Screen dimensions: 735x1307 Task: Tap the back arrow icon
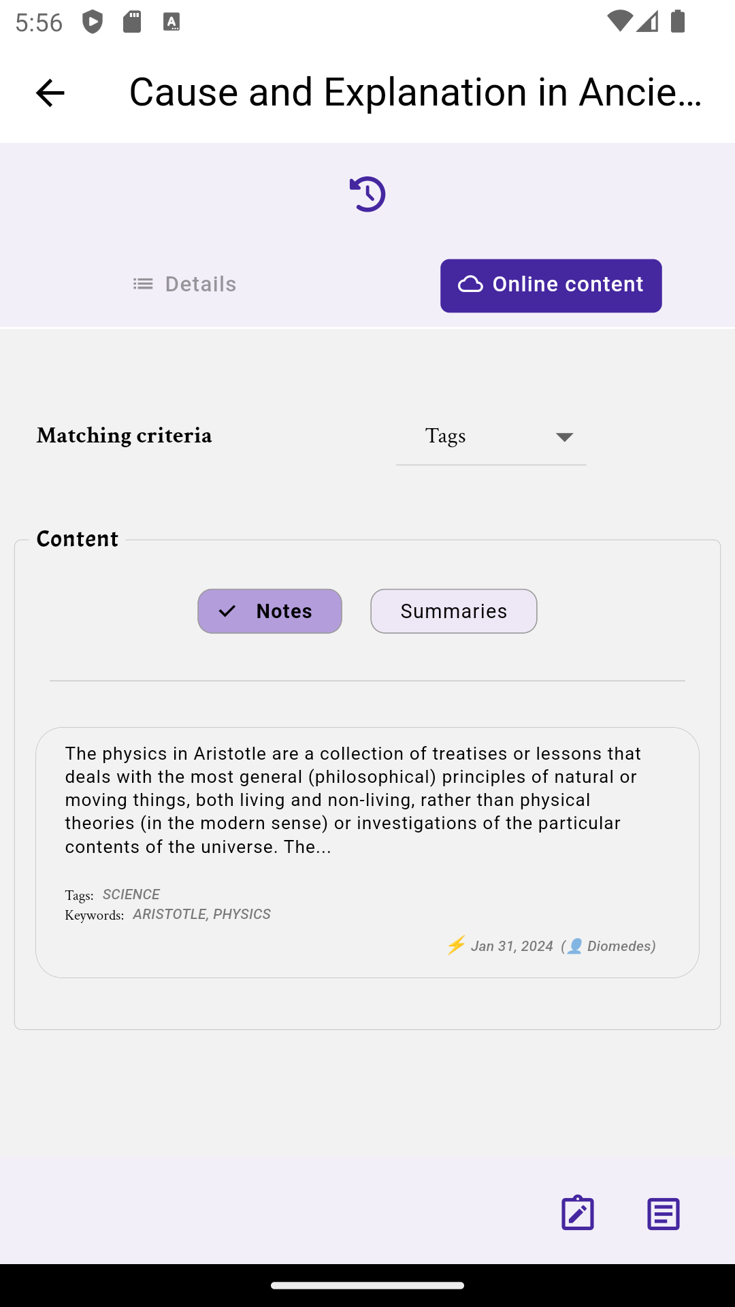[50, 93]
